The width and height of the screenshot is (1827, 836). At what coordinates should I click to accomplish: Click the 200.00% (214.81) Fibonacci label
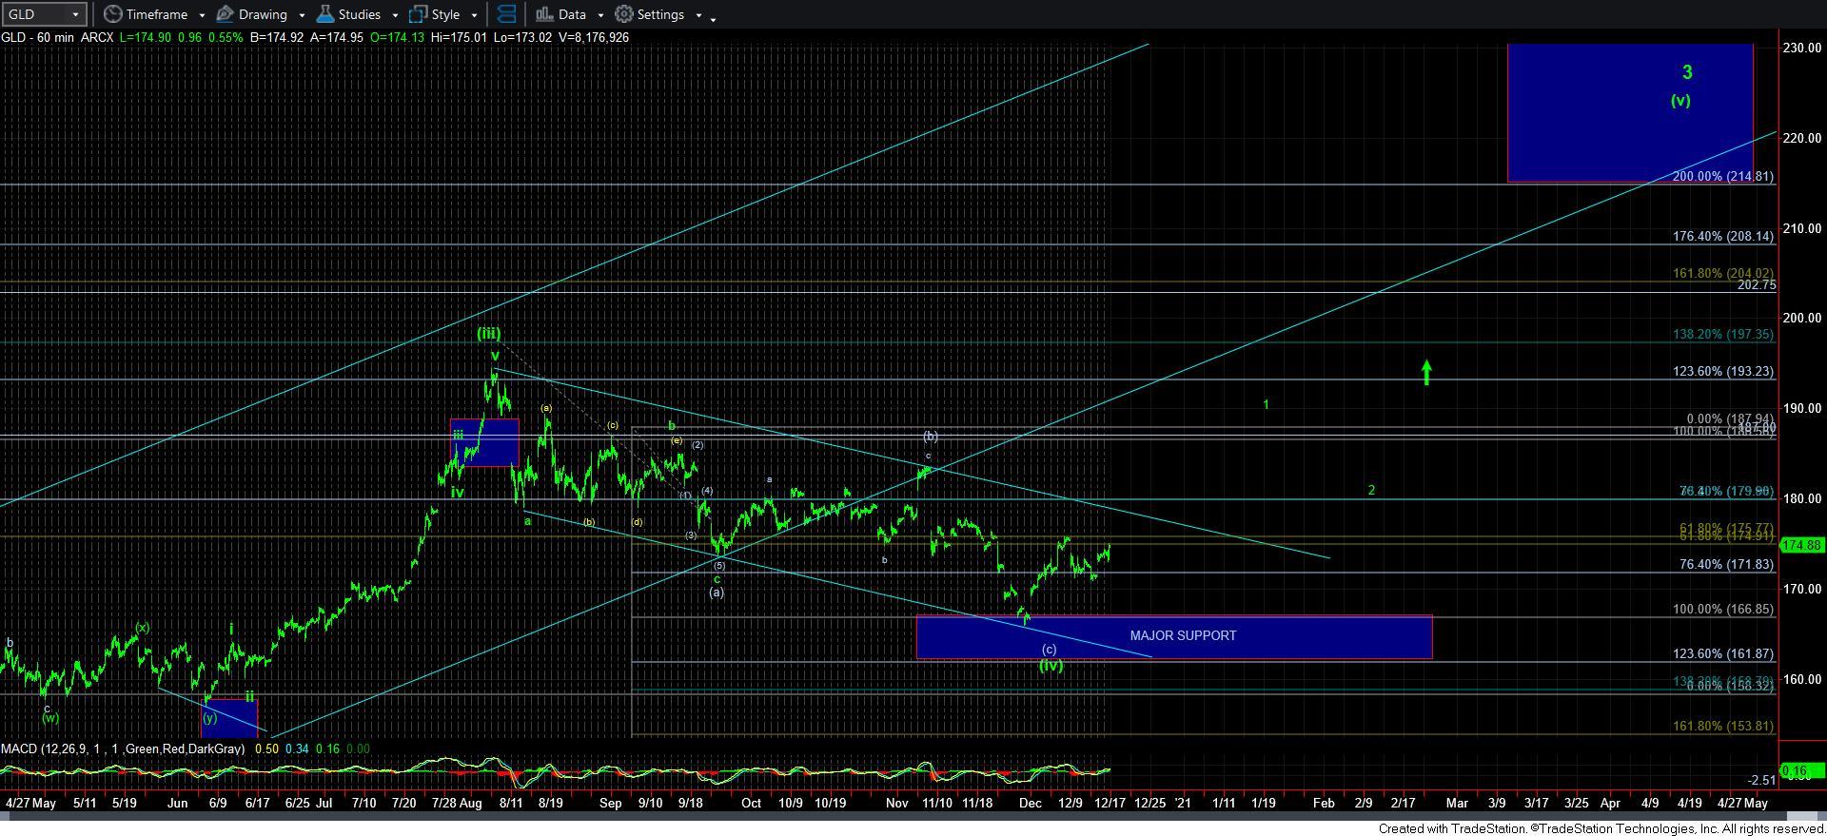(x=1722, y=177)
